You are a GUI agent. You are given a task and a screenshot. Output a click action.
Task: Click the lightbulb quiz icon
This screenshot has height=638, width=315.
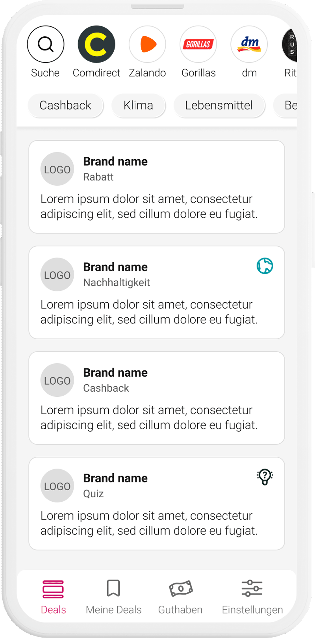265,477
